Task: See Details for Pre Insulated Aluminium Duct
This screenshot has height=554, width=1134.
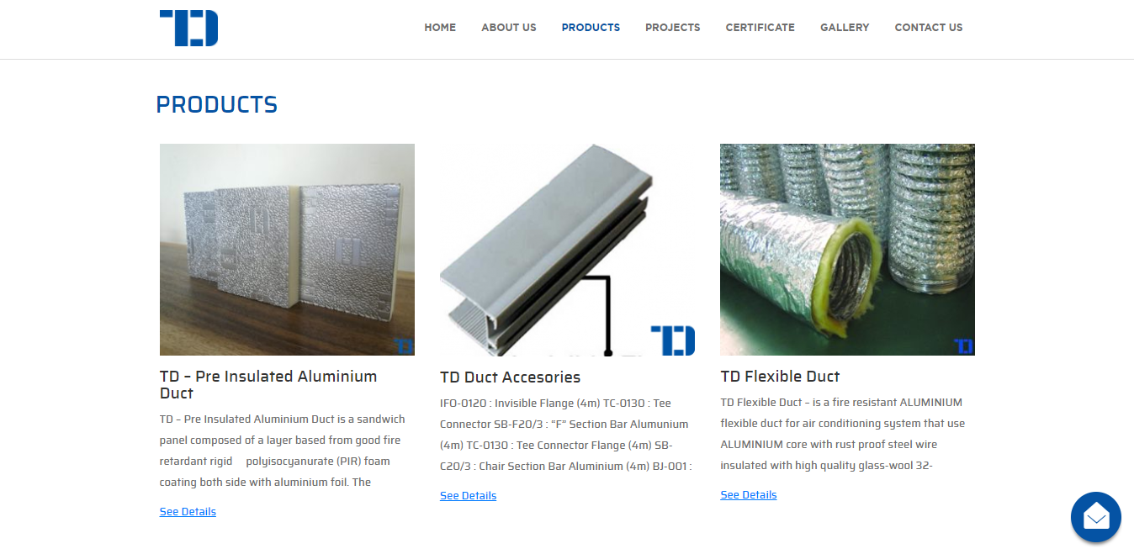Action: 188,512
